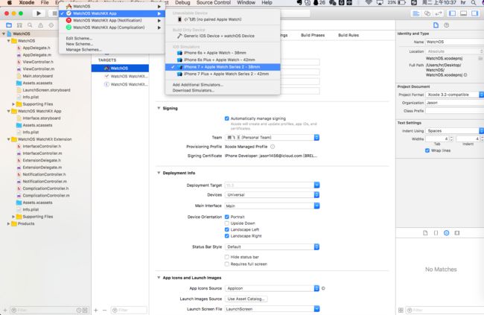Stop the running task in toolbar
This screenshot has width=484, height=315.
pyautogui.click(x=54, y=13)
